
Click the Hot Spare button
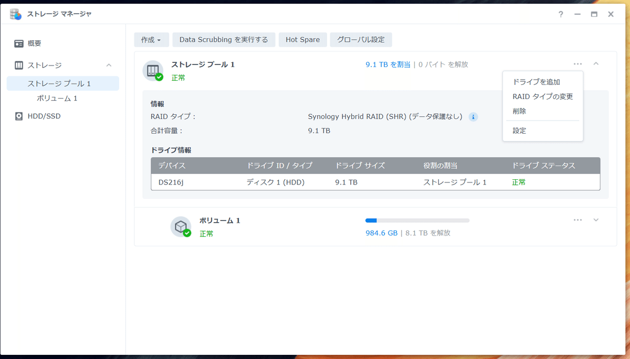click(x=302, y=40)
